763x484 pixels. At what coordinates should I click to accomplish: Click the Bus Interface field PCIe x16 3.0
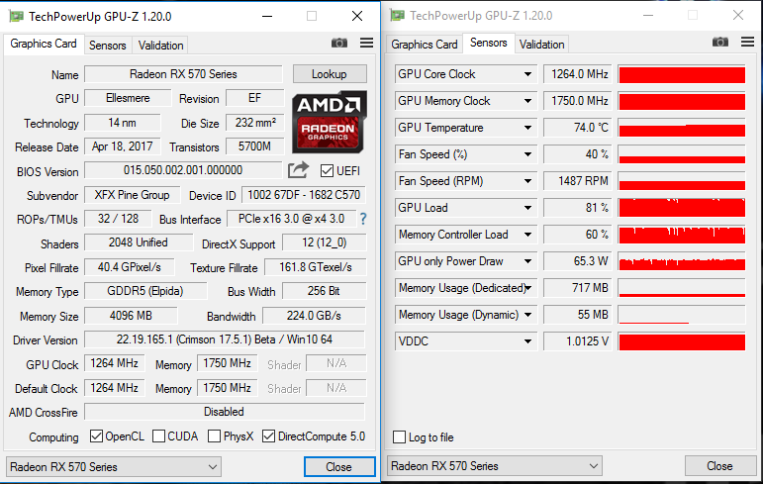pos(292,219)
